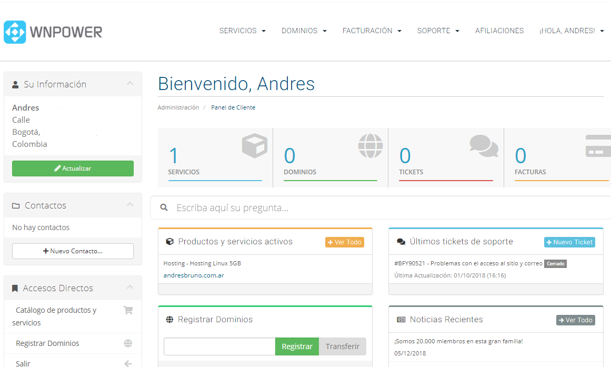Click the search magnifier icon
The height and width of the screenshot is (367, 611).
164,207
